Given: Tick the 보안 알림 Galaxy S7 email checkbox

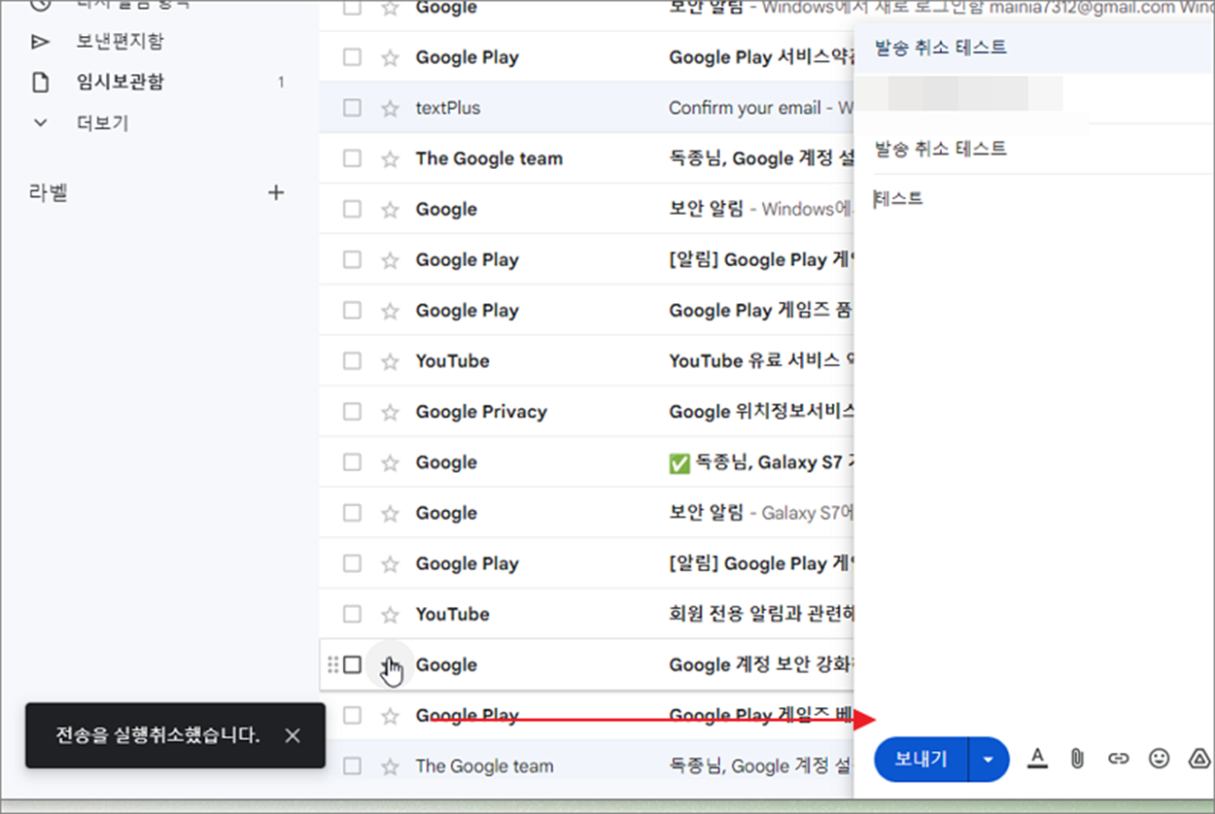Looking at the screenshot, I should (352, 513).
